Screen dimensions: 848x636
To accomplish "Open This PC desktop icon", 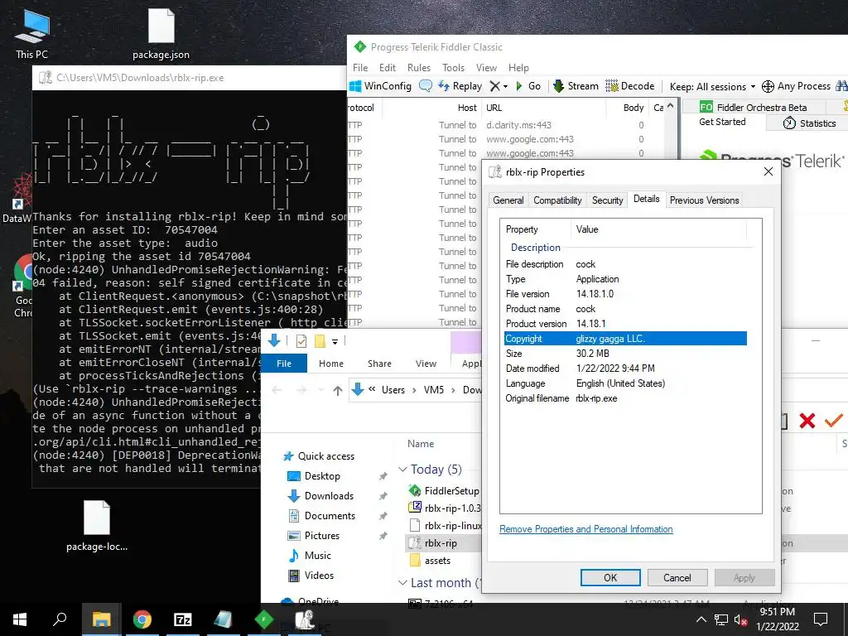I will pos(32,33).
